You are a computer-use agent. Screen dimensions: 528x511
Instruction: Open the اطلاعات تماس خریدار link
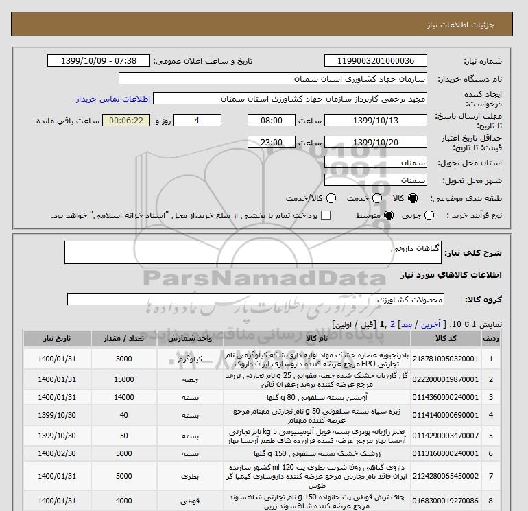tap(113, 99)
